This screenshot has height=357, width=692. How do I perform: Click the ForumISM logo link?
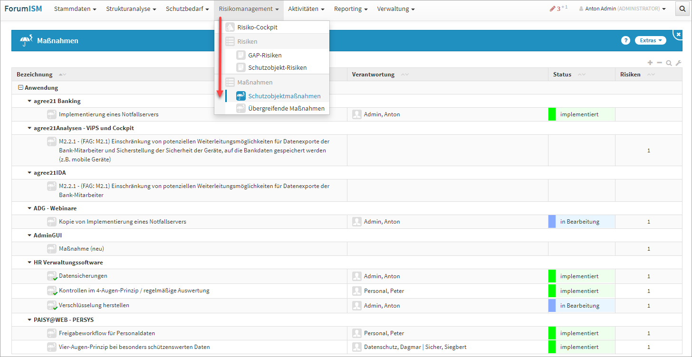pyautogui.click(x=23, y=9)
